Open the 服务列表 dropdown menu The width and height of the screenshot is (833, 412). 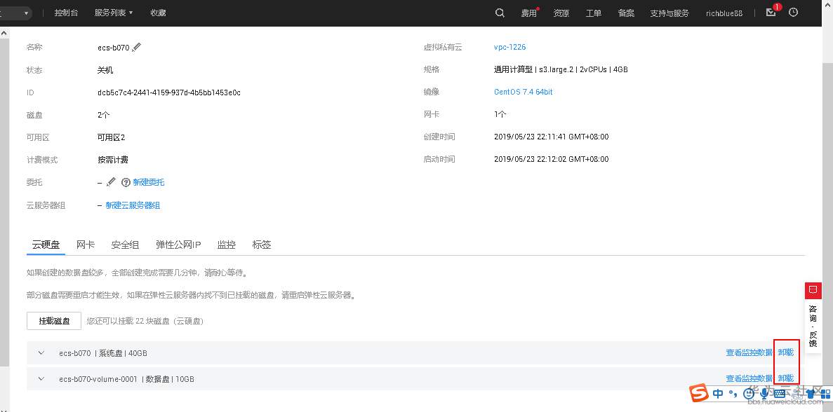click(114, 13)
